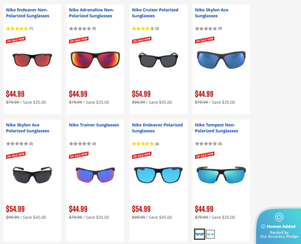This screenshot has height=244, width=301.
Task: Open the Nike Tempest Non-Polarized Sunglasses link
Action: pyautogui.click(x=217, y=128)
